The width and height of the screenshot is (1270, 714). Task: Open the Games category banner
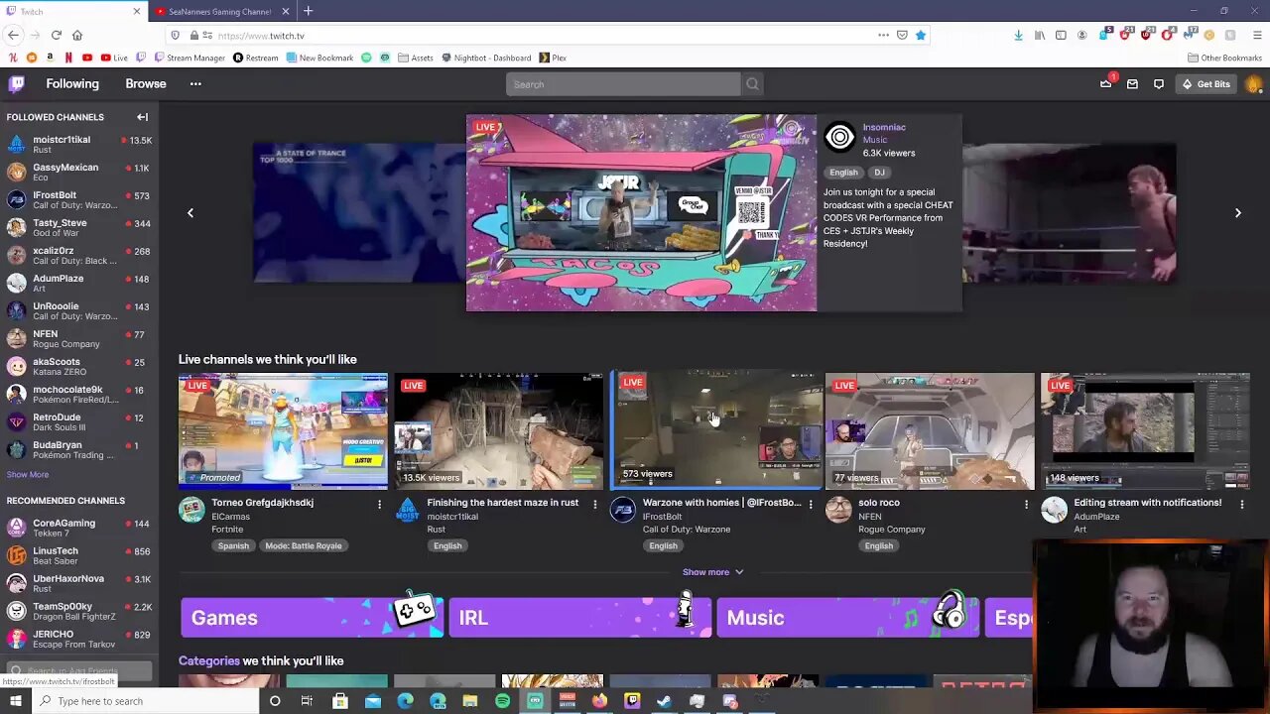click(x=311, y=618)
